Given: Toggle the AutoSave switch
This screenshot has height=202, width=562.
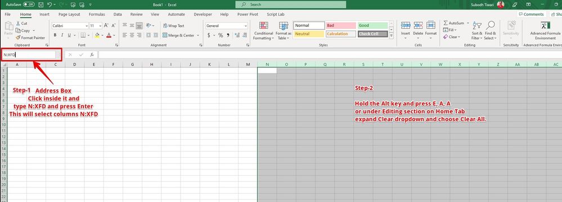Looking at the screenshot, I should [29, 4].
